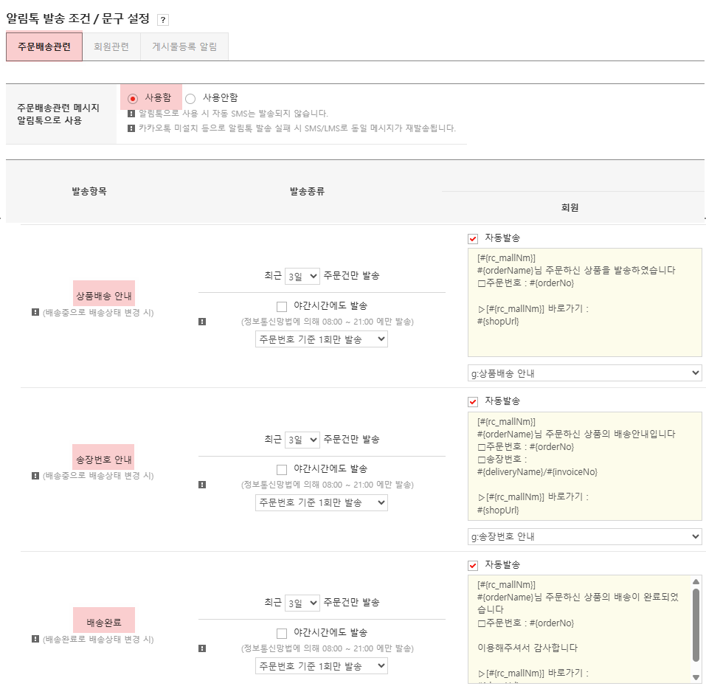The height and width of the screenshot is (689, 706).
Task: Open the g:송장번호 안내 template selector
Action: [584, 536]
